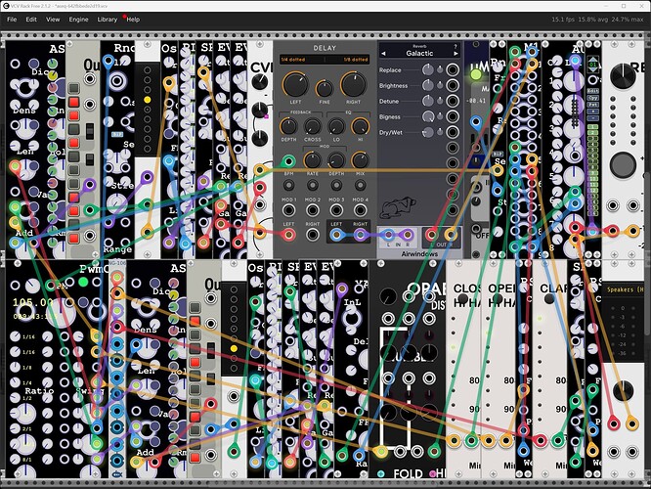Adjust the Delay feedback CROSS knob
Viewport: 651px width, 489px height.
[x=312, y=127]
